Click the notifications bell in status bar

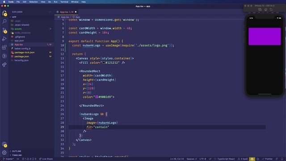tap(282, 159)
